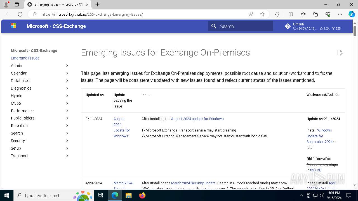
Task: Show hidden tray icons chevron
Action: [302, 195]
